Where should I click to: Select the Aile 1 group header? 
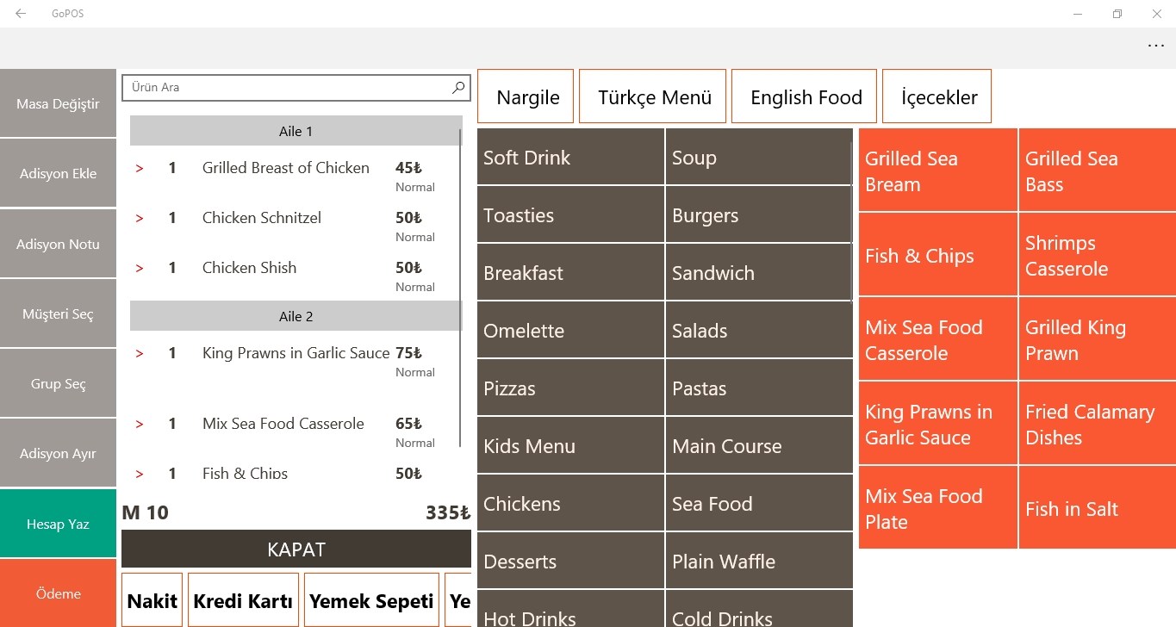[296, 131]
